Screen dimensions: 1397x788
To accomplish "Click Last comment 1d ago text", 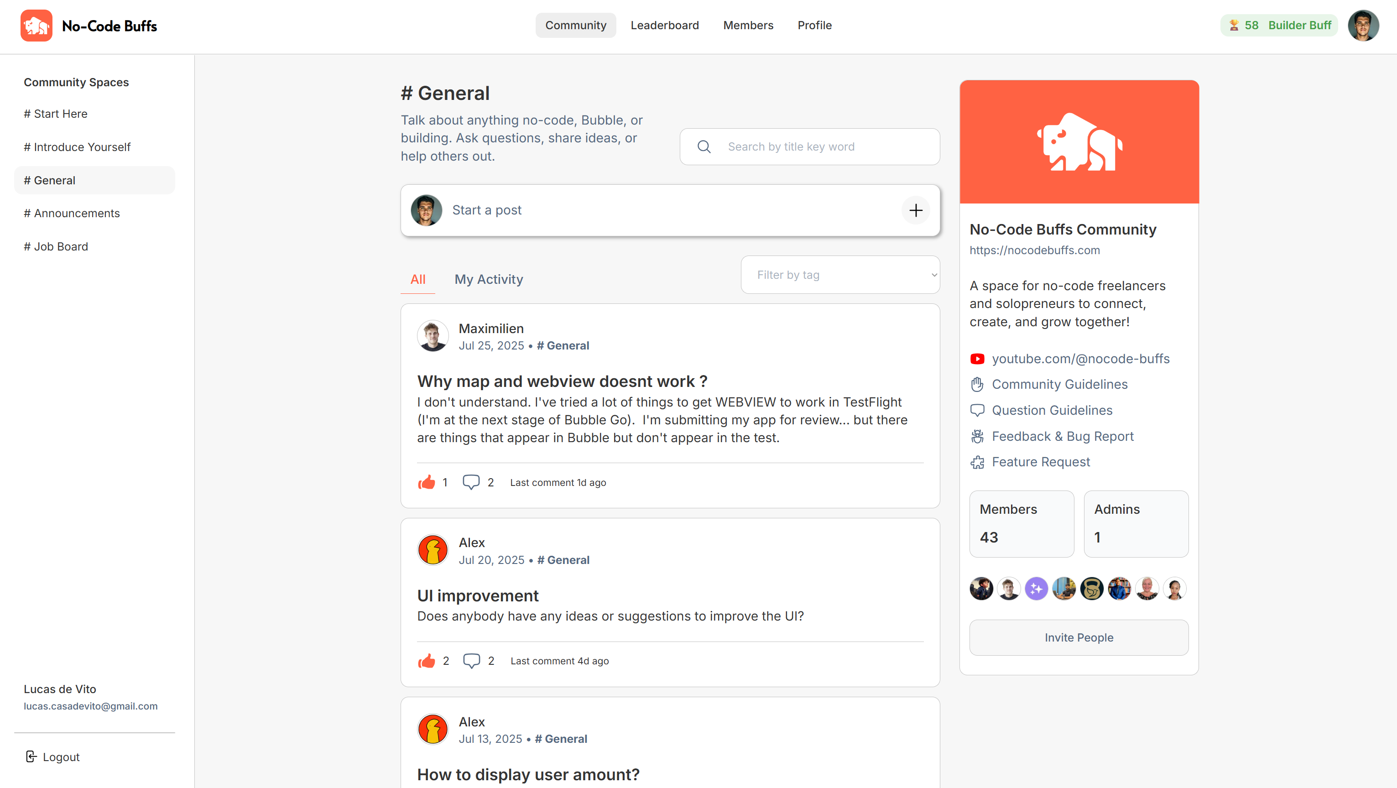I will [558, 483].
